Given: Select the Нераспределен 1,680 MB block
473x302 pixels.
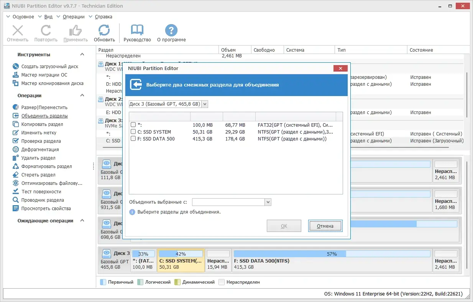Looking at the screenshot, I should click(x=446, y=201).
